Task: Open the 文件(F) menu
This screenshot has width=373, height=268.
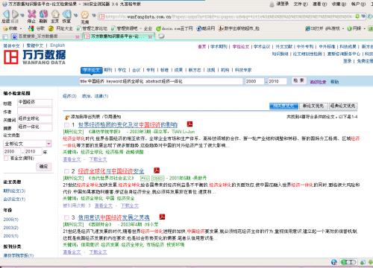Action: point(301,4)
